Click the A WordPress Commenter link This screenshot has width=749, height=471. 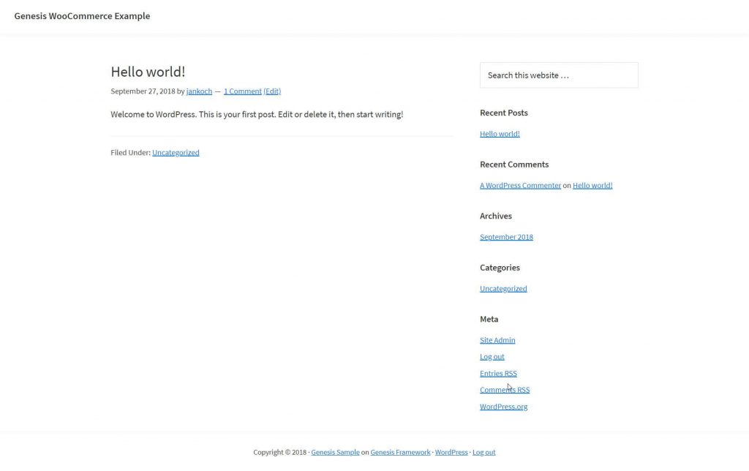(520, 186)
